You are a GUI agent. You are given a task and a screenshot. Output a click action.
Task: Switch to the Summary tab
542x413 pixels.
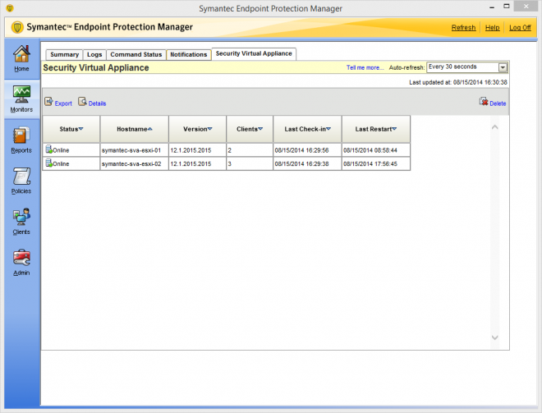click(64, 55)
